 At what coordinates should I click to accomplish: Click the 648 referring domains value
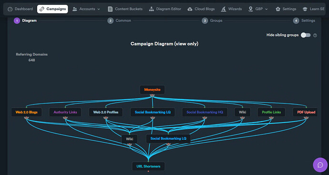[31, 60]
